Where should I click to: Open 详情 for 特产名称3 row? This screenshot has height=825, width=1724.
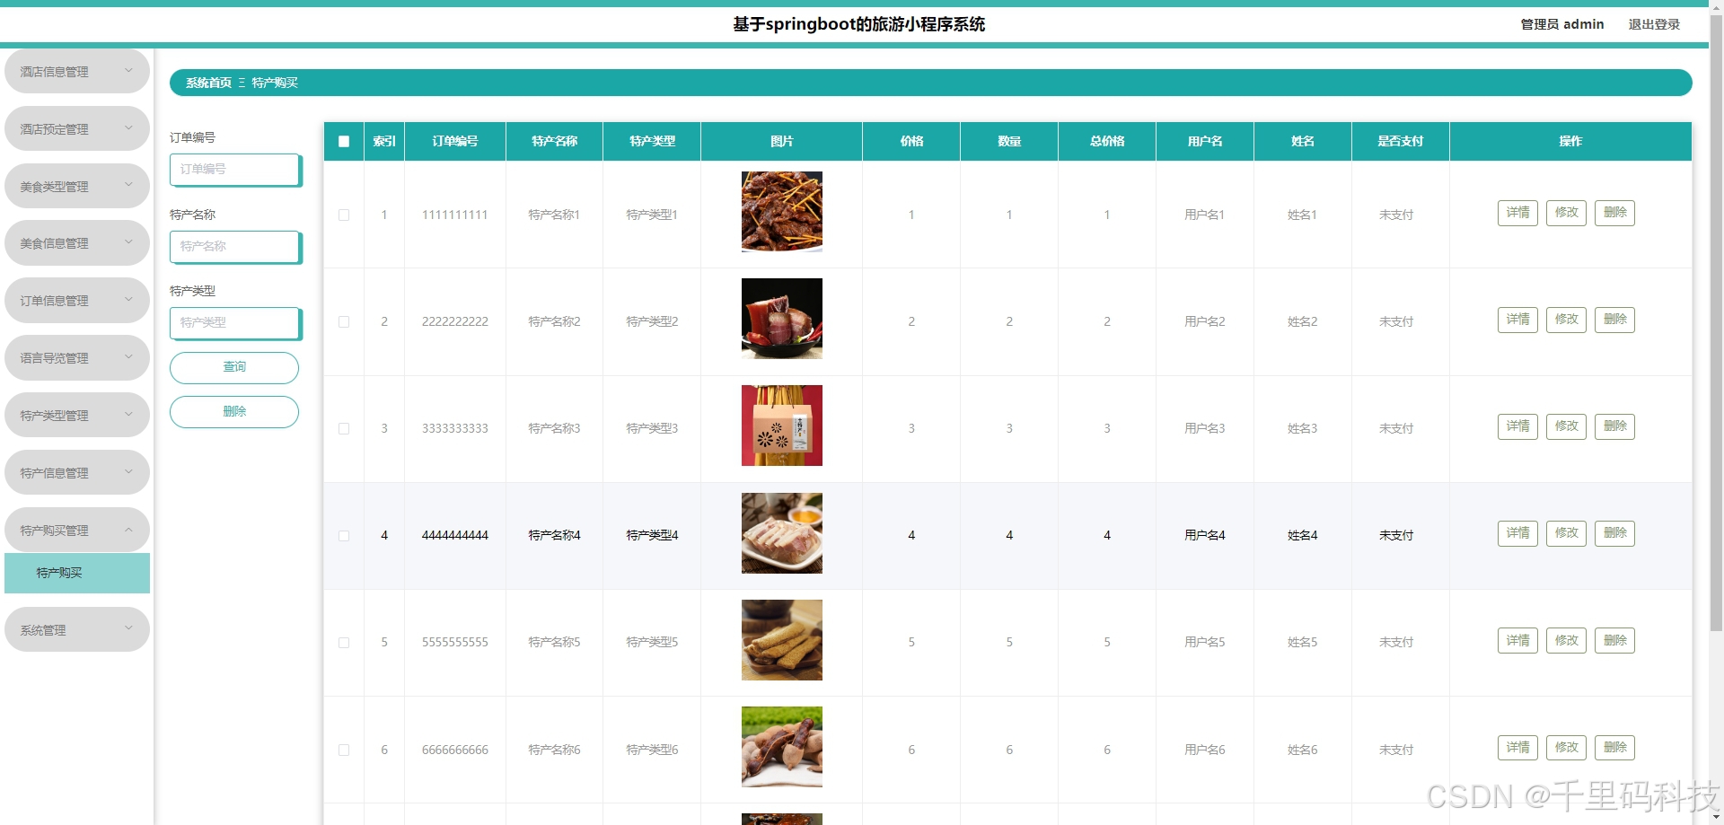pyautogui.click(x=1517, y=426)
